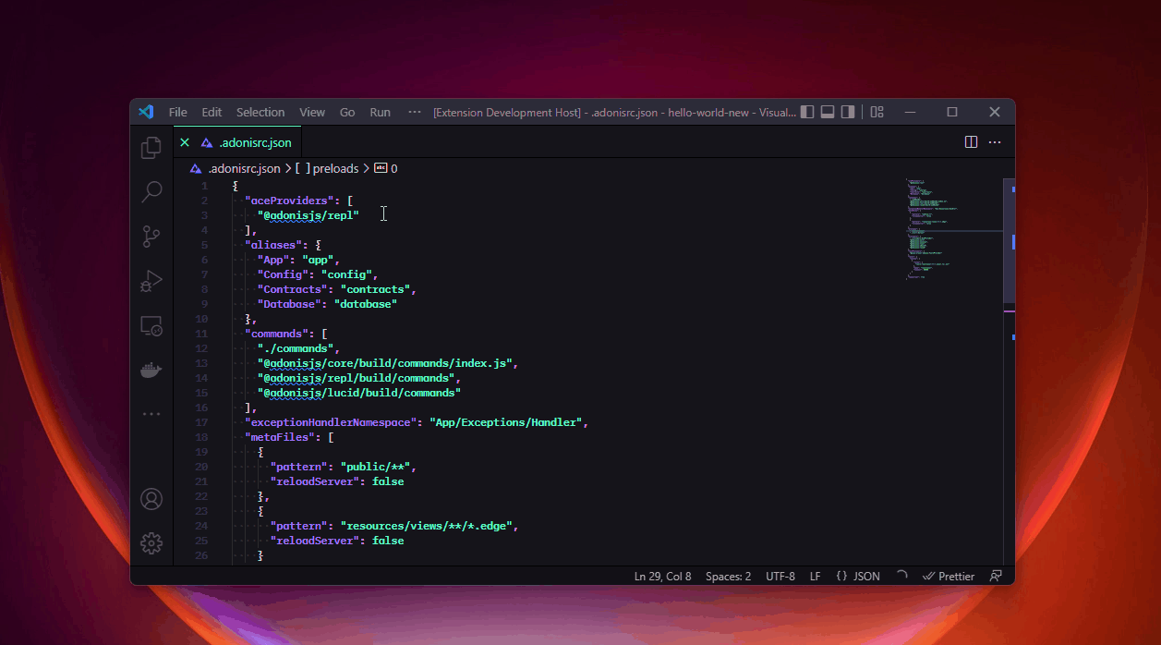This screenshot has height=645, width=1161.
Task: Change end of line via LF
Action: [x=816, y=576]
